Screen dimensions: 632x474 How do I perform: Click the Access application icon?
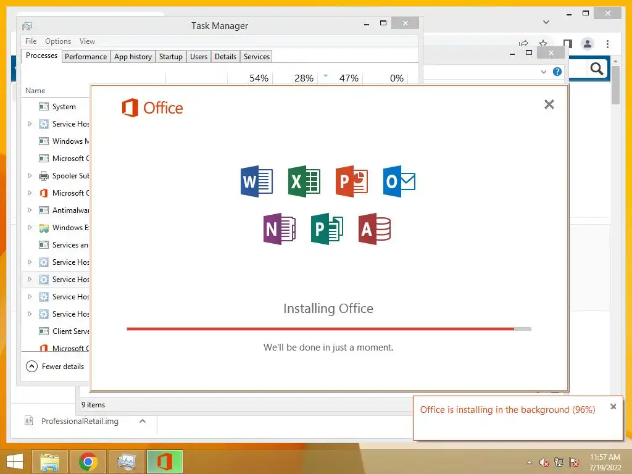coord(375,229)
